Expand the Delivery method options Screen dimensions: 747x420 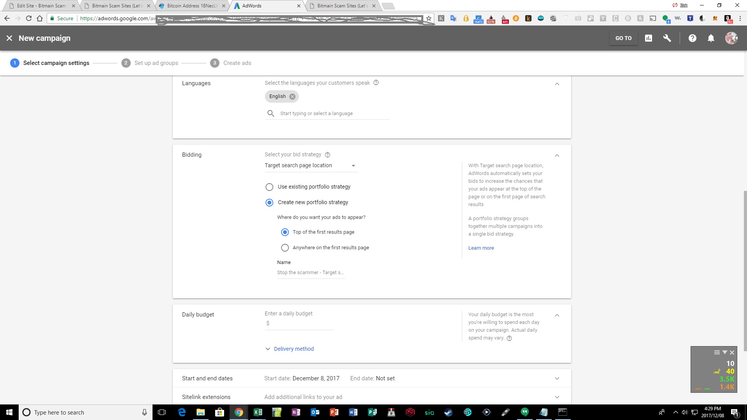click(x=289, y=349)
